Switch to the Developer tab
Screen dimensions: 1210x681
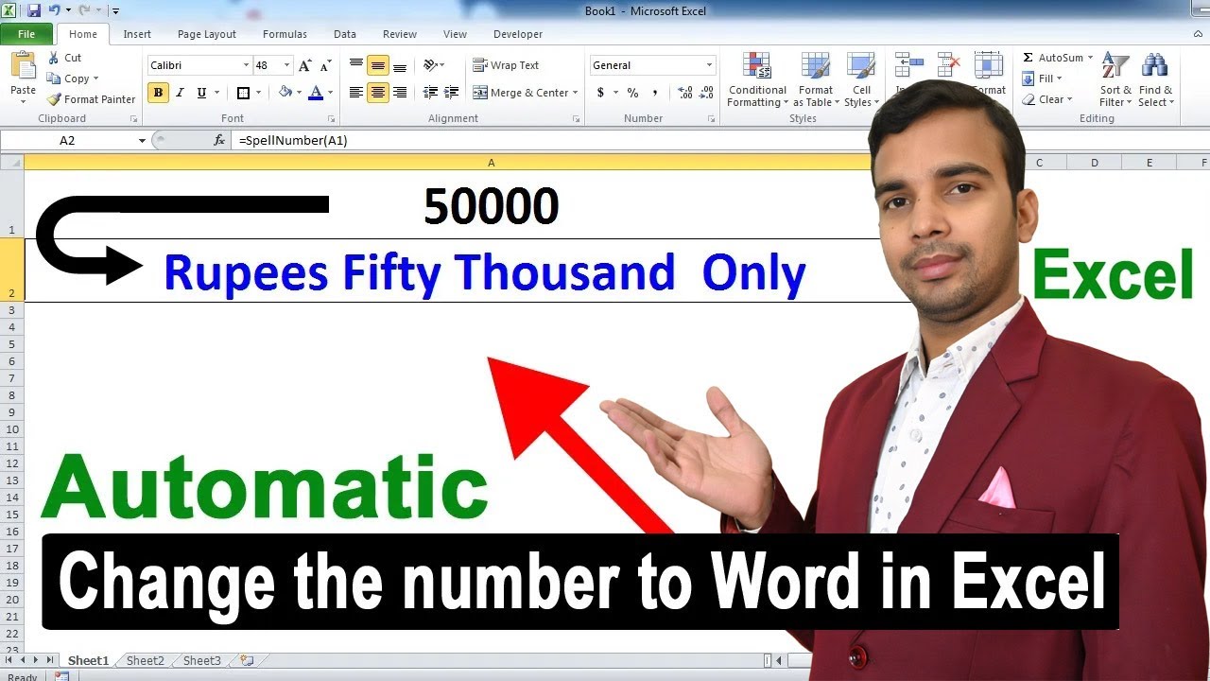tap(518, 34)
